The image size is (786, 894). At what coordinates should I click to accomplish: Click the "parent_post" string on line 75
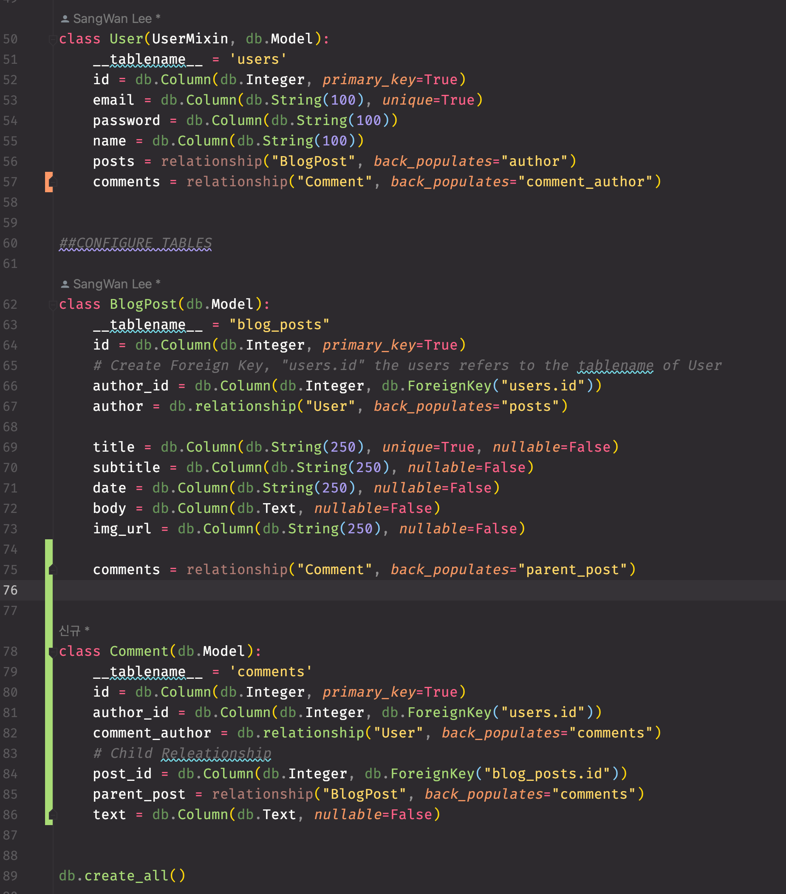[572, 569]
